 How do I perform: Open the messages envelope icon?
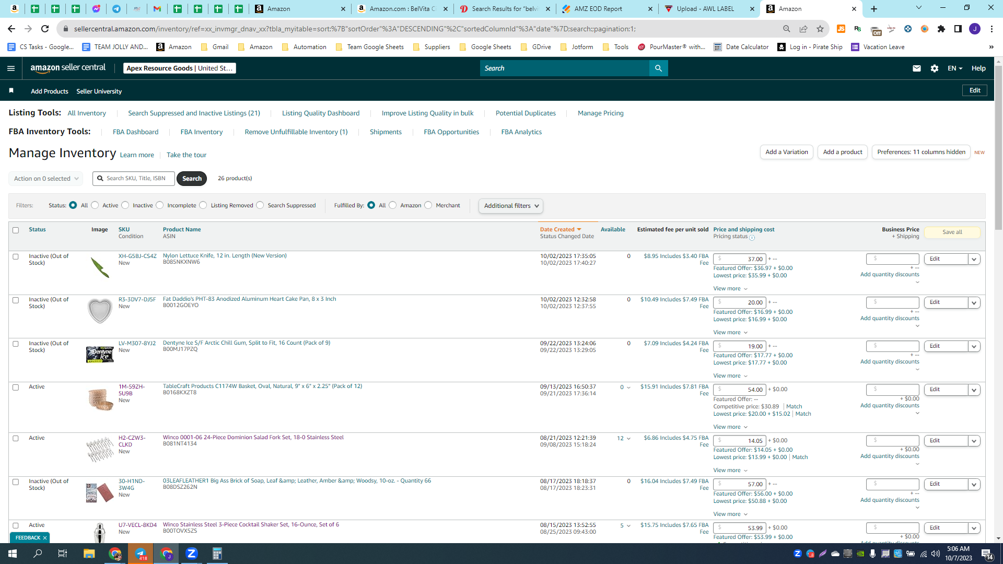[x=917, y=68]
